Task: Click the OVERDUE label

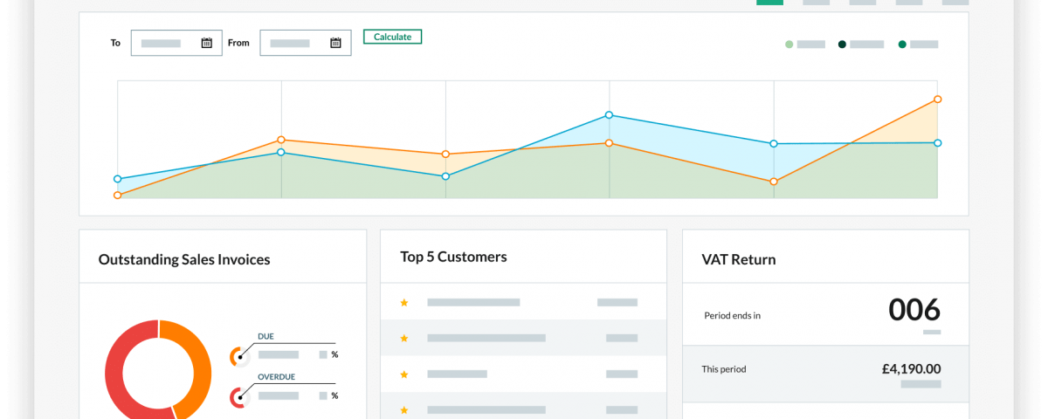Action: 276,377
